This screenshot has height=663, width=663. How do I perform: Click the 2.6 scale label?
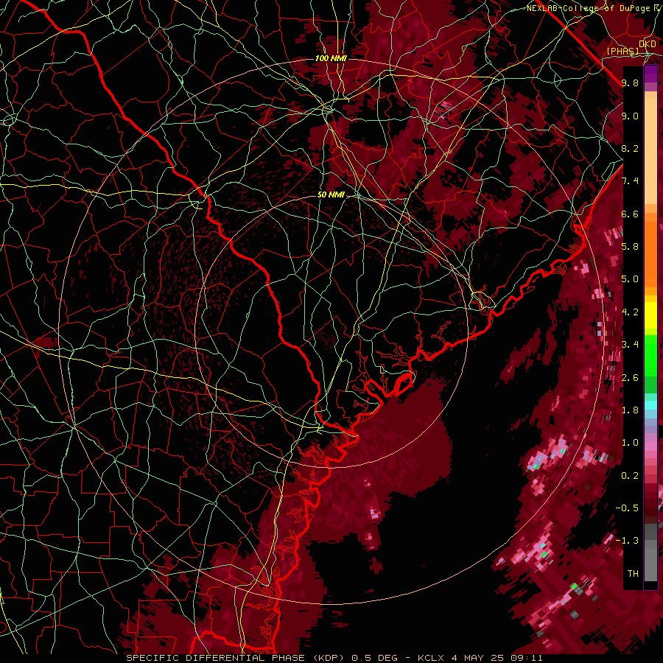click(630, 378)
